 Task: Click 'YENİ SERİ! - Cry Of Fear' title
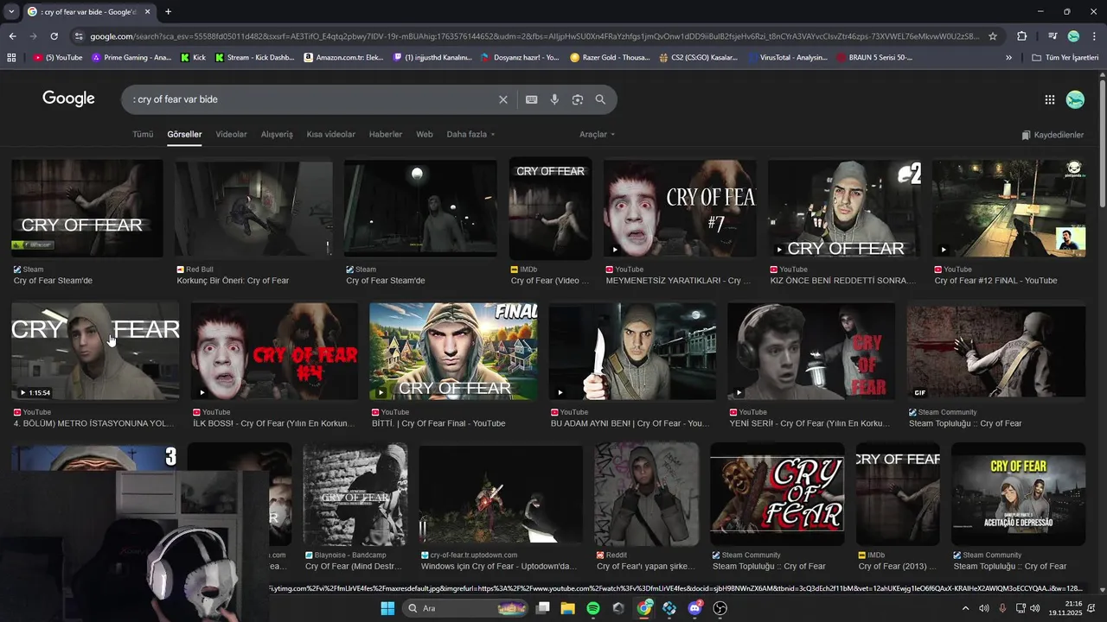point(809,423)
